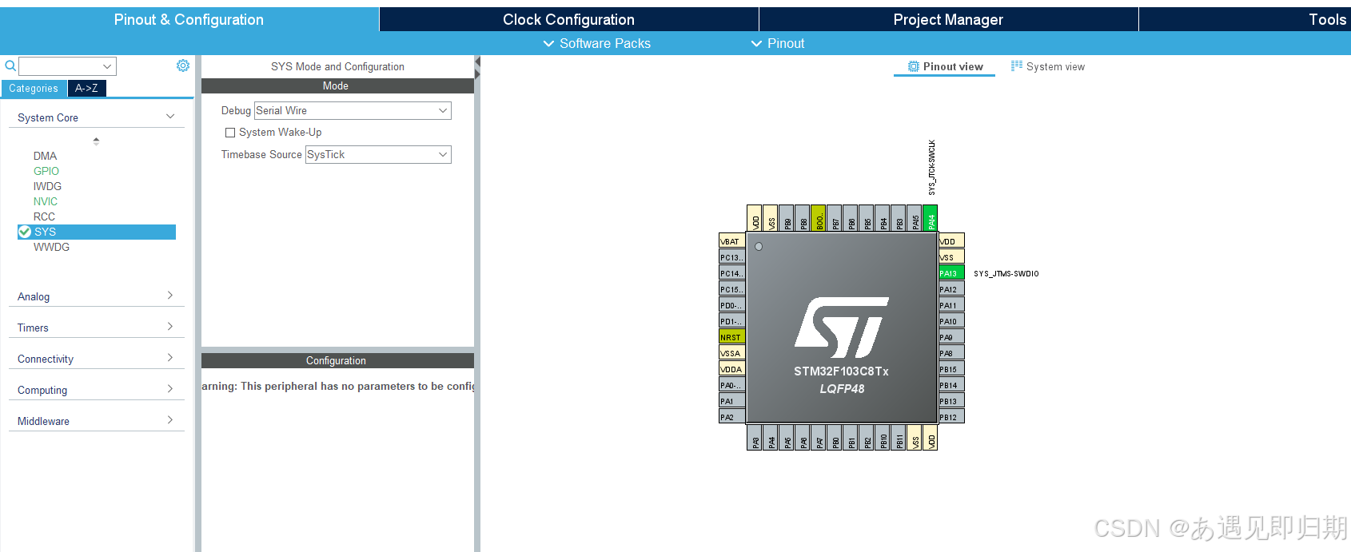Image resolution: width=1351 pixels, height=552 pixels.
Task: Click the PB12 pin on the chip
Action: pos(951,417)
